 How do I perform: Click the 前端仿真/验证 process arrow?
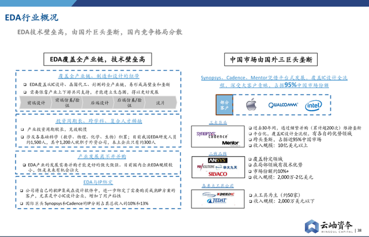(67, 103)
